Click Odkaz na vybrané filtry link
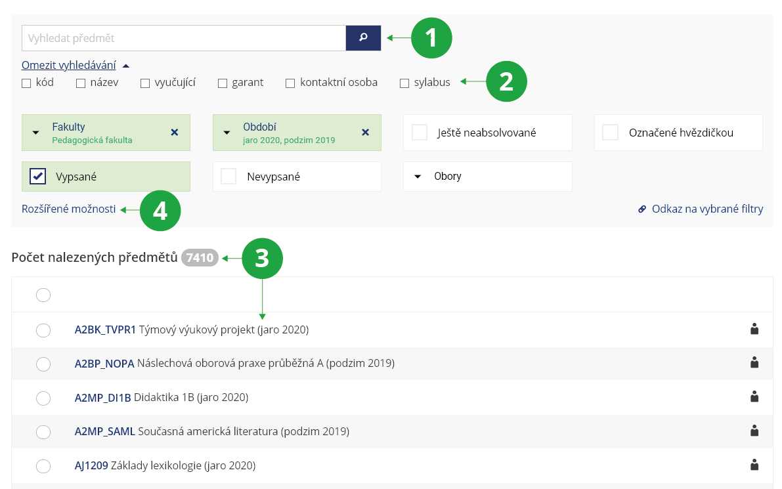 pos(706,209)
